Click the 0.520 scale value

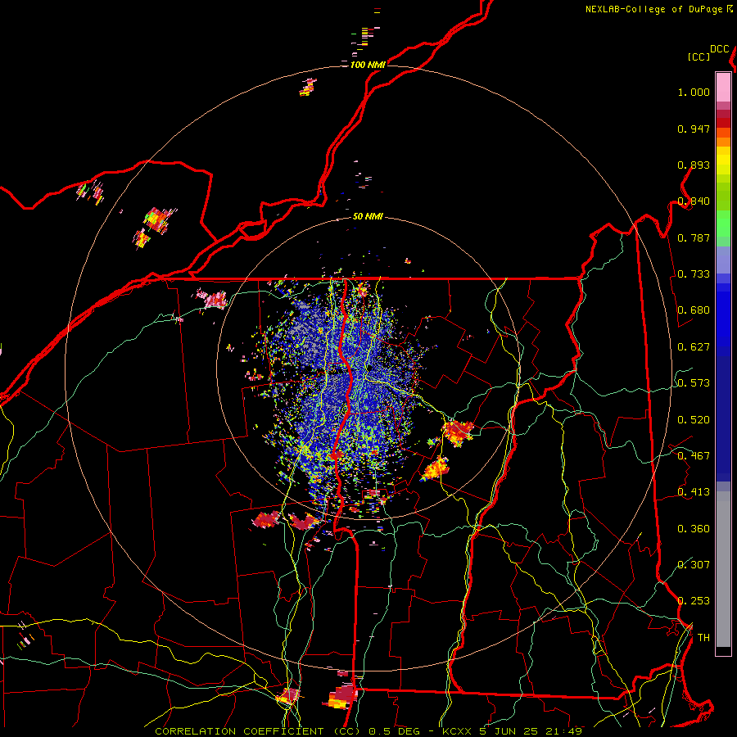pos(694,420)
